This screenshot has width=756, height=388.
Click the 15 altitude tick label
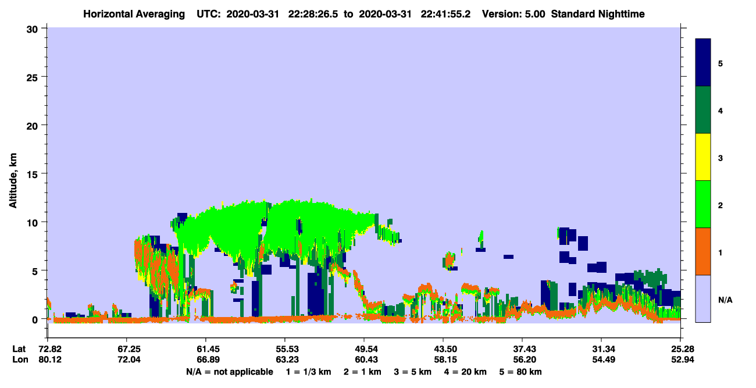(34, 174)
